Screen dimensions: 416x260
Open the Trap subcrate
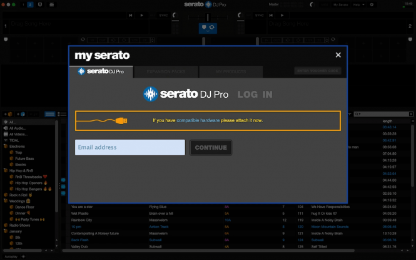[x=18, y=152]
